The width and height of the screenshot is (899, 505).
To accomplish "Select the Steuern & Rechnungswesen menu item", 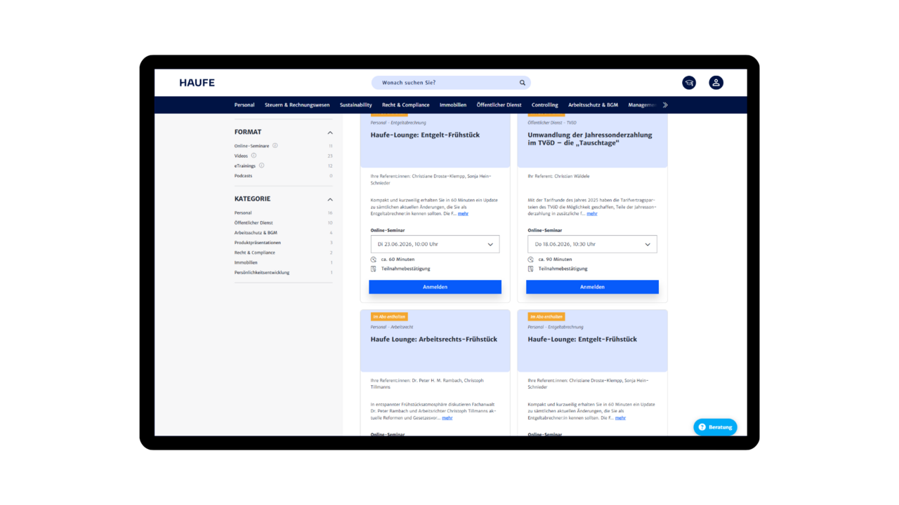I will (x=297, y=105).
